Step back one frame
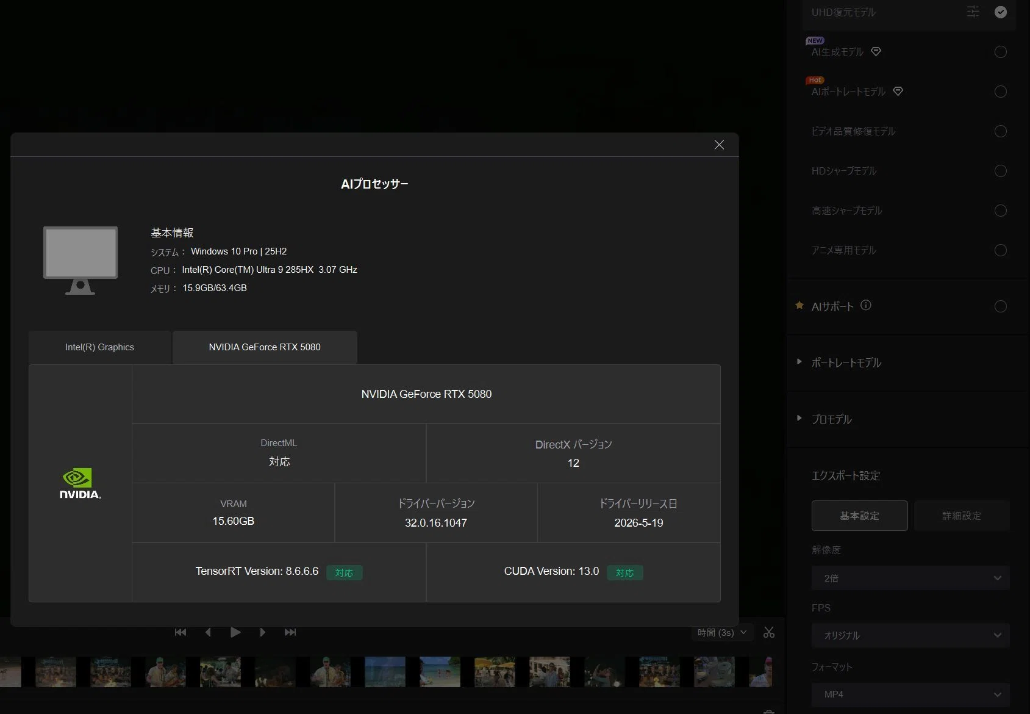The width and height of the screenshot is (1030, 714). click(208, 632)
